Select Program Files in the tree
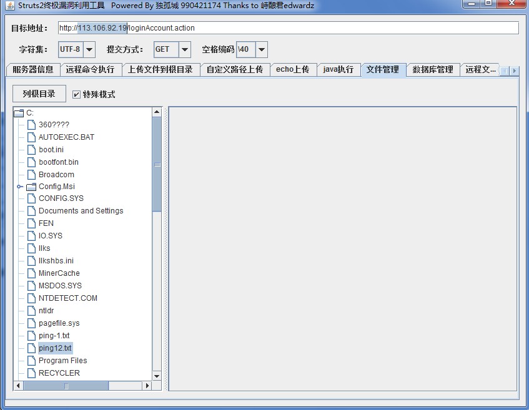The width and height of the screenshot is (529, 410). point(62,361)
